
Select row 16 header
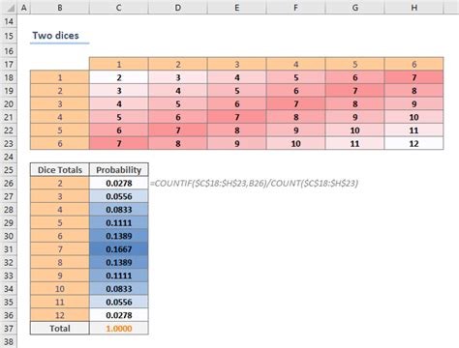click(9, 51)
